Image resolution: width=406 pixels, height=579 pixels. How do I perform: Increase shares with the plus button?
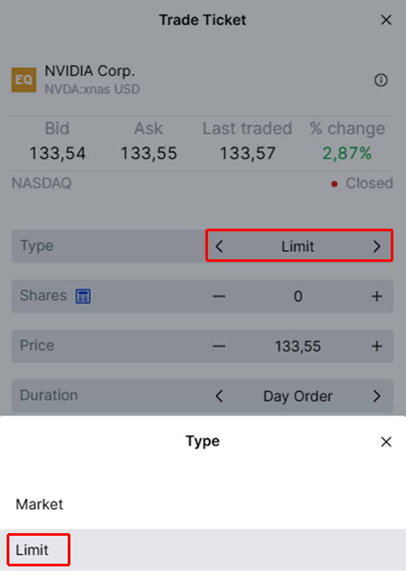click(x=377, y=296)
